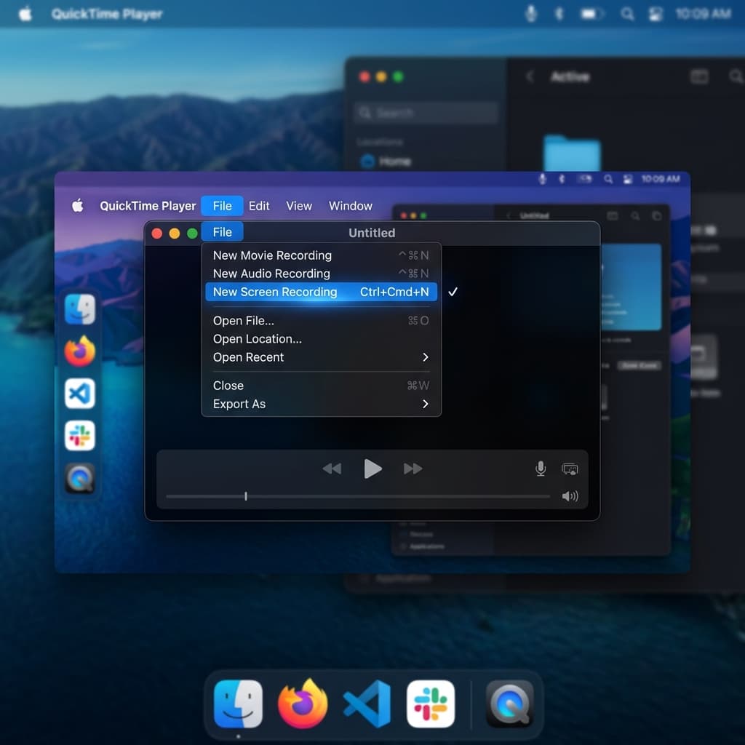Click the Play button in QuickTime
745x745 pixels.
[372, 469]
